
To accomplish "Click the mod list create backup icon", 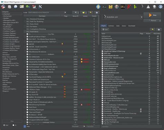I will (97, 12).
